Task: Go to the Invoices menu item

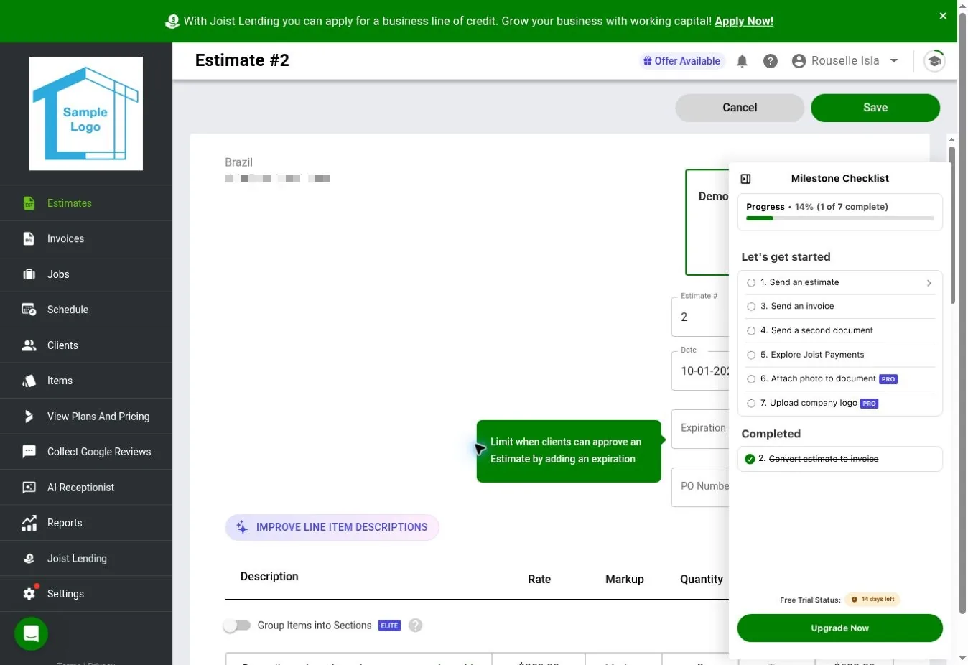Action: click(x=86, y=238)
